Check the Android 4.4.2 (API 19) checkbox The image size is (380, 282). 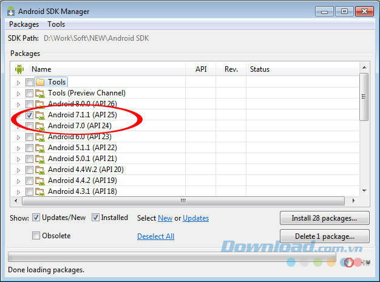pyautogui.click(x=29, y=181)
